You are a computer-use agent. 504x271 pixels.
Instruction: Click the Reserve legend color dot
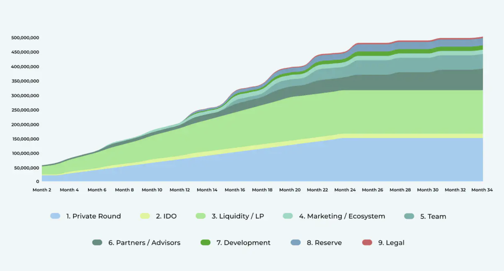coord(296,243)
